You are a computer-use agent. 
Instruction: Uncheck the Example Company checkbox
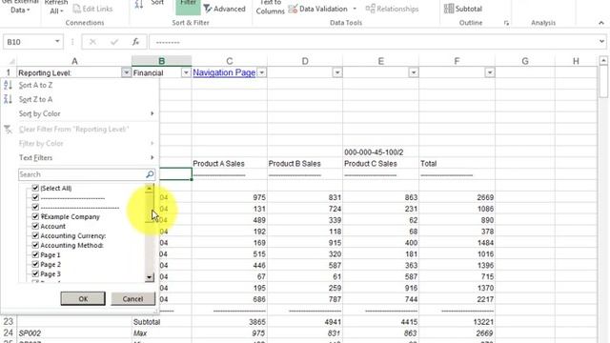(x=35, y=216)
